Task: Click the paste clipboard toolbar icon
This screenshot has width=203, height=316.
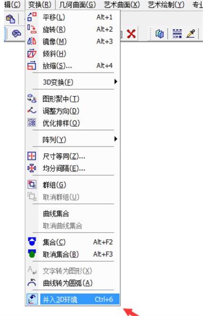Action: tap(10, 19)
